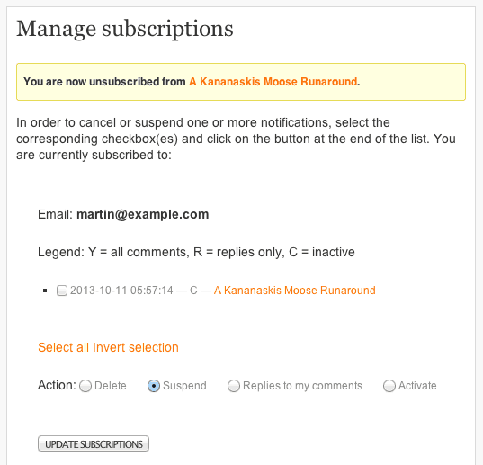The width and height of the screenshot is (483, 465).
Task: Choose the Suspend action radio button
Action: point(154,386)
